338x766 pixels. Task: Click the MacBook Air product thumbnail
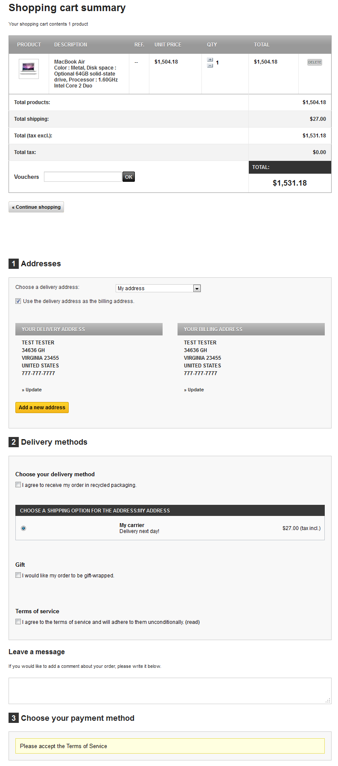[x=29, y=69]
